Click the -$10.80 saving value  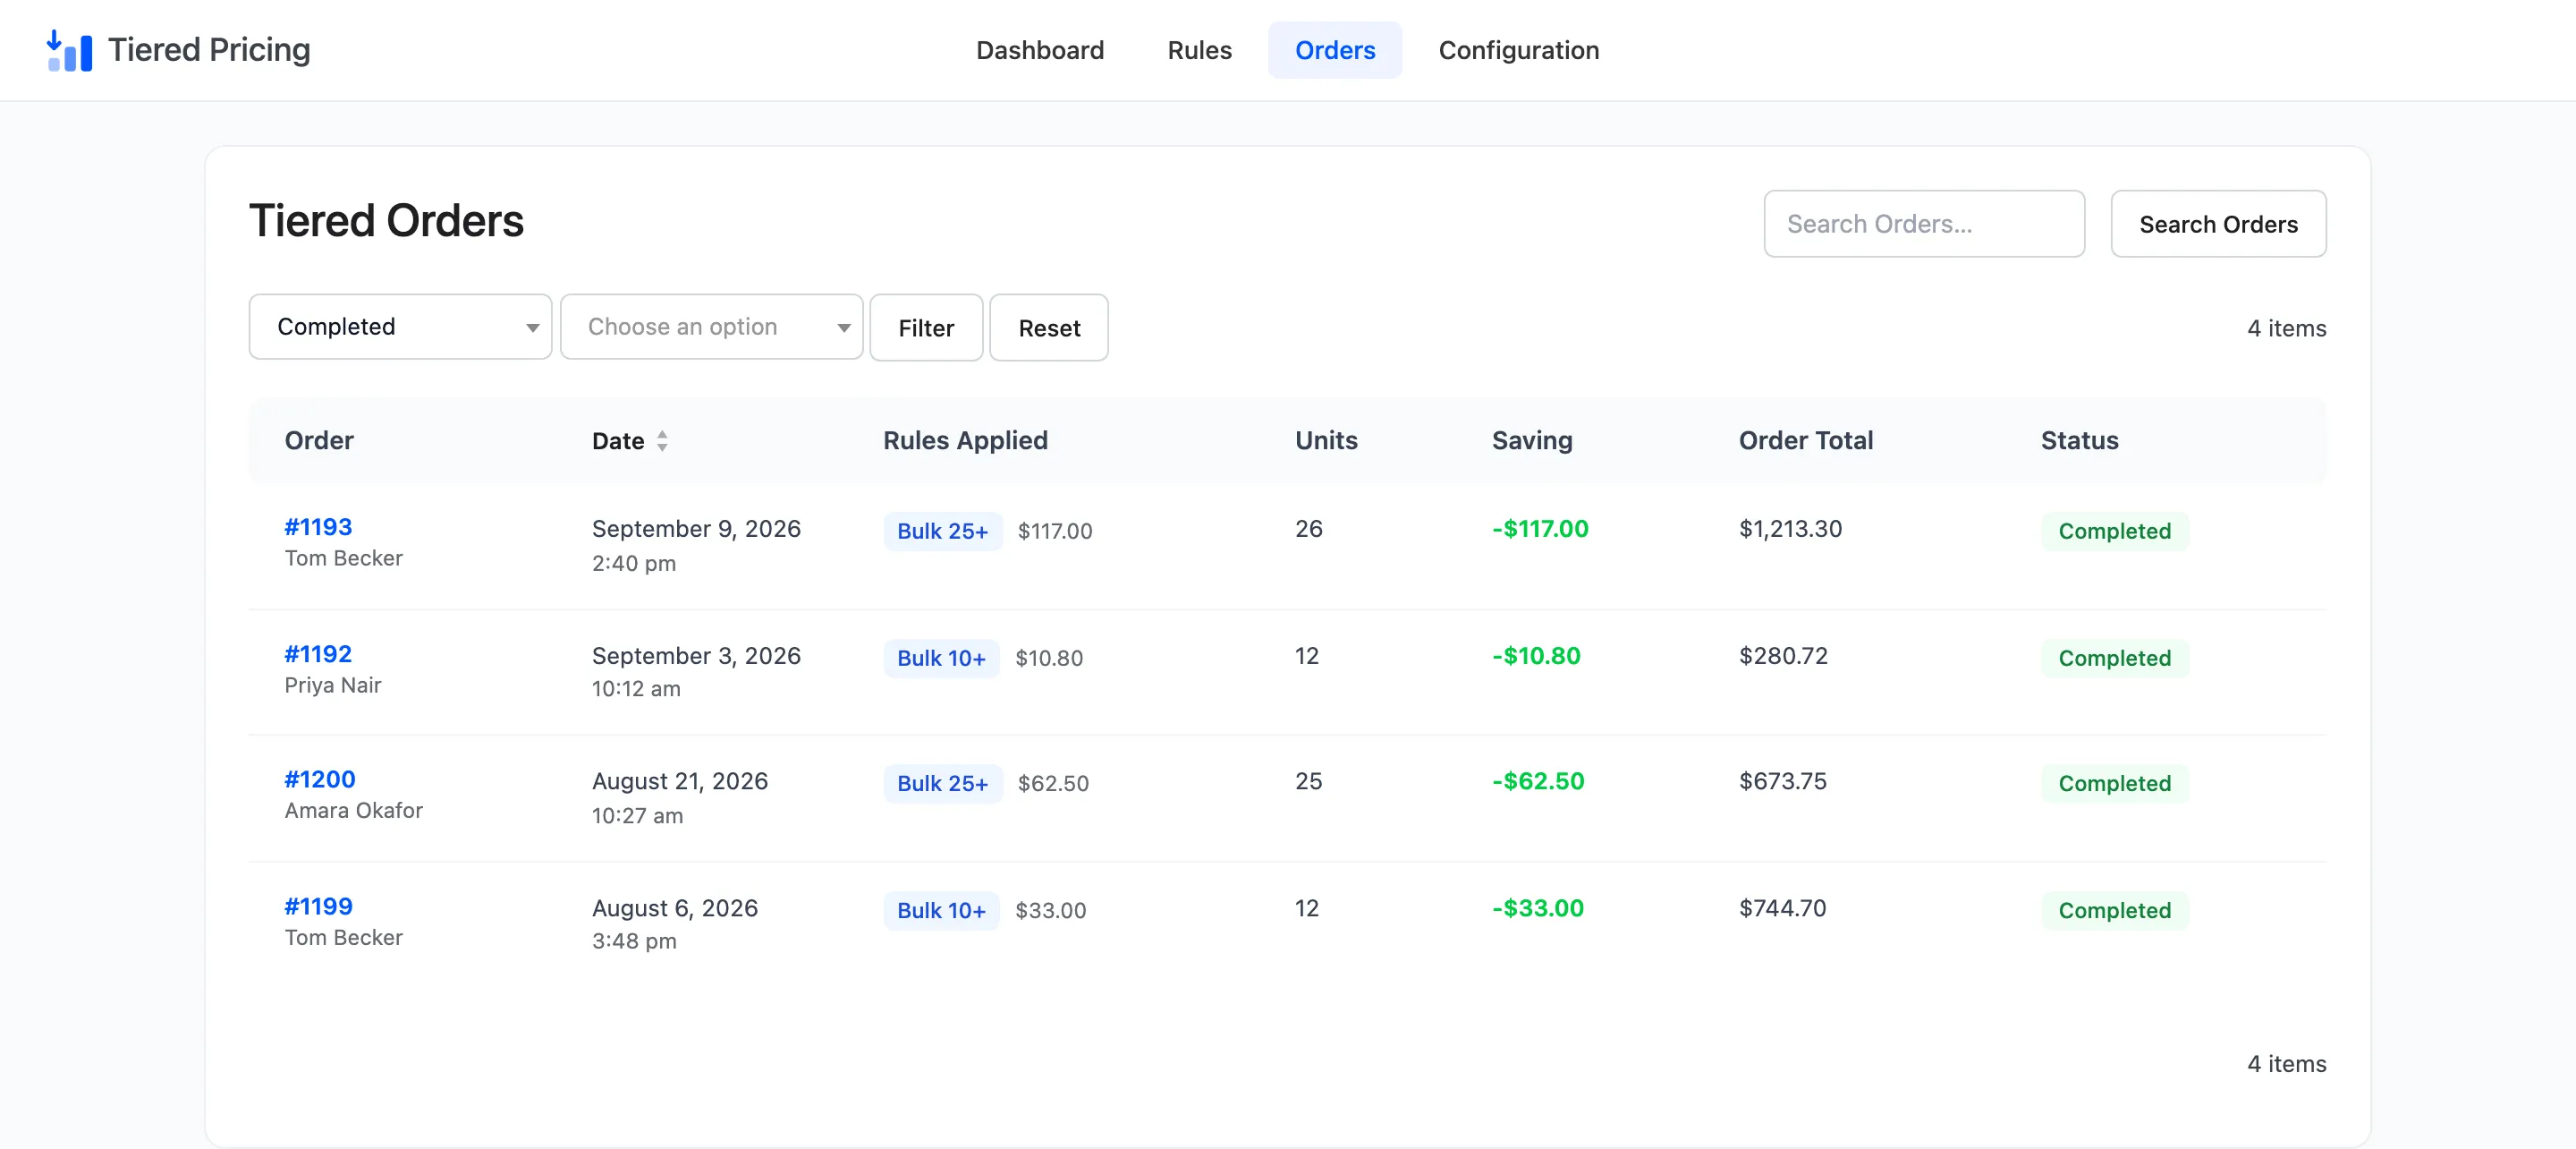(x=1536, y=656)
